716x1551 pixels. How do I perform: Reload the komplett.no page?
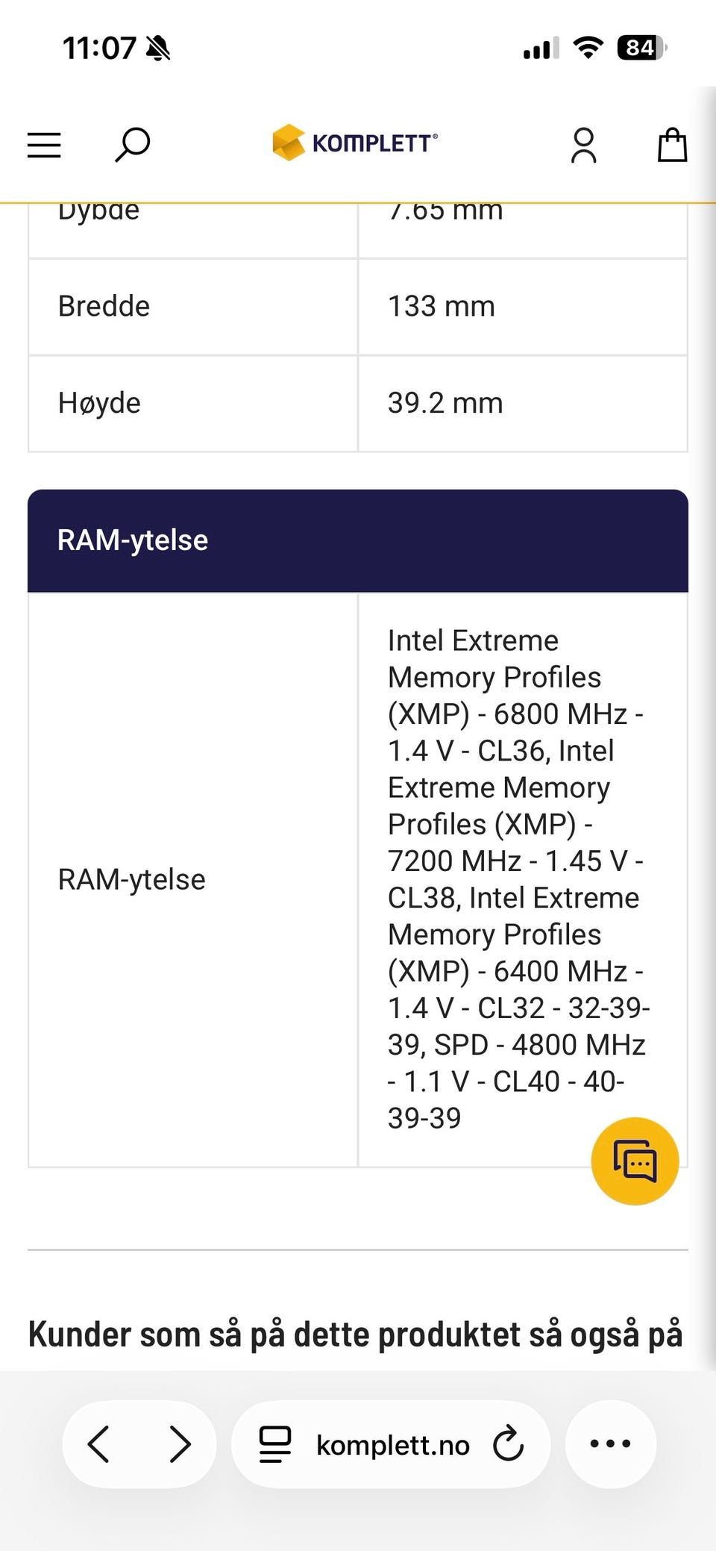509,1444
